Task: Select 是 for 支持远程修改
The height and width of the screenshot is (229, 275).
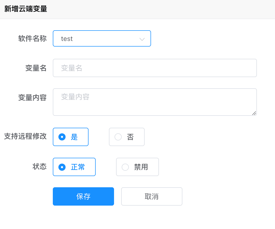Action: coord(70,137)
